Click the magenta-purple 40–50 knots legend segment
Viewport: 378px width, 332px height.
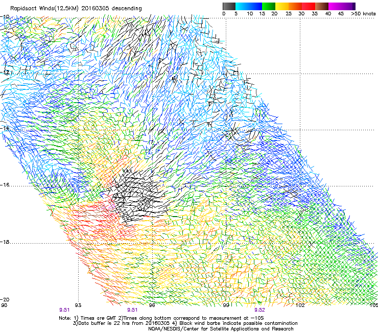coord(342,6)
